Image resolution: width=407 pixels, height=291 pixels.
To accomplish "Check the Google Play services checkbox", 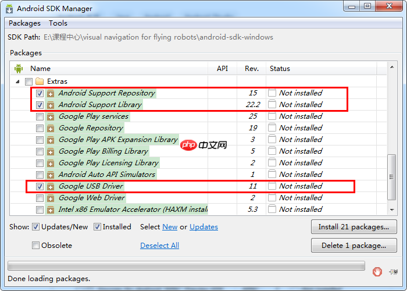I will click(40, 116).
